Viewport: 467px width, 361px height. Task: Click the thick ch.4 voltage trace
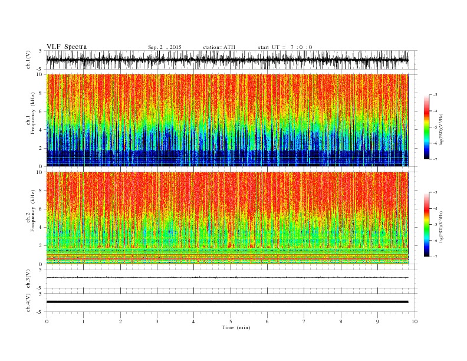[228, 302]
